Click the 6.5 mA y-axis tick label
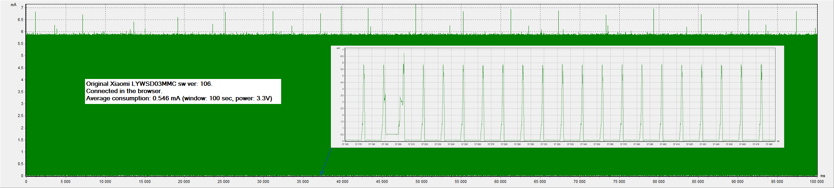The image size is (834, 188). [x=20, y=20]
